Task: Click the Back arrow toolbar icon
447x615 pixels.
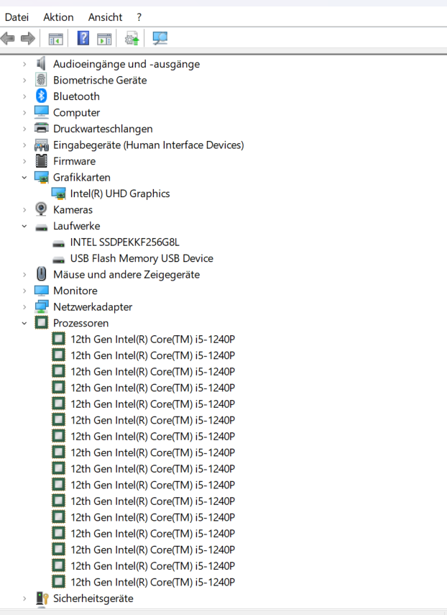Action: [x=7, y=38]
